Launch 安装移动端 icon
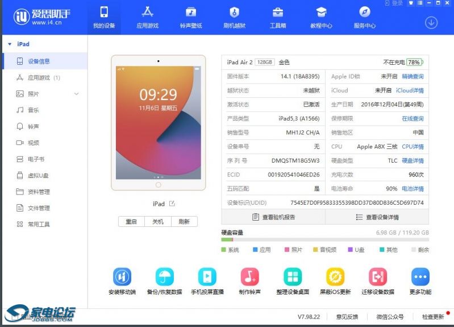Viewport: 454px width, 327px height. coord(122,277)
